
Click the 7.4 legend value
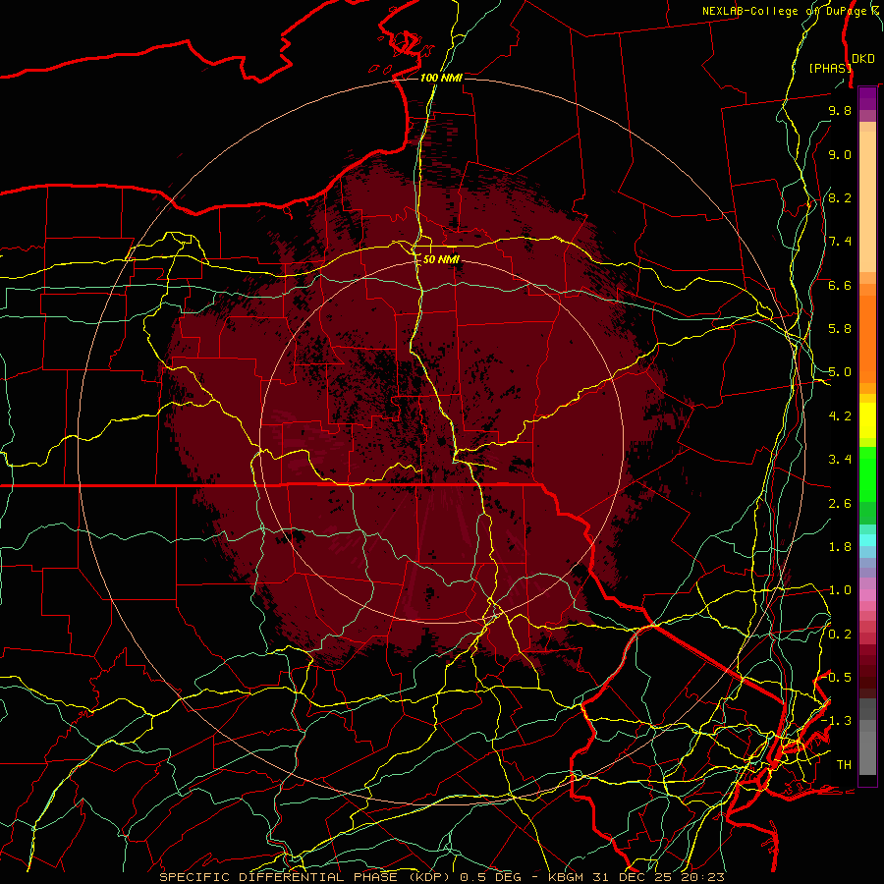click(840, 242)
